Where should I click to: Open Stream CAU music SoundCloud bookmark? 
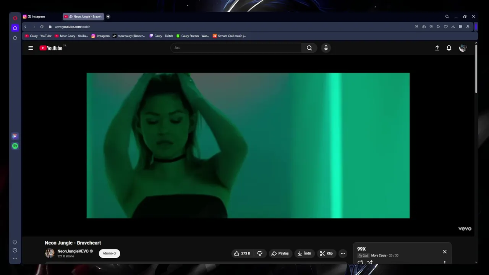pos(229,36)
